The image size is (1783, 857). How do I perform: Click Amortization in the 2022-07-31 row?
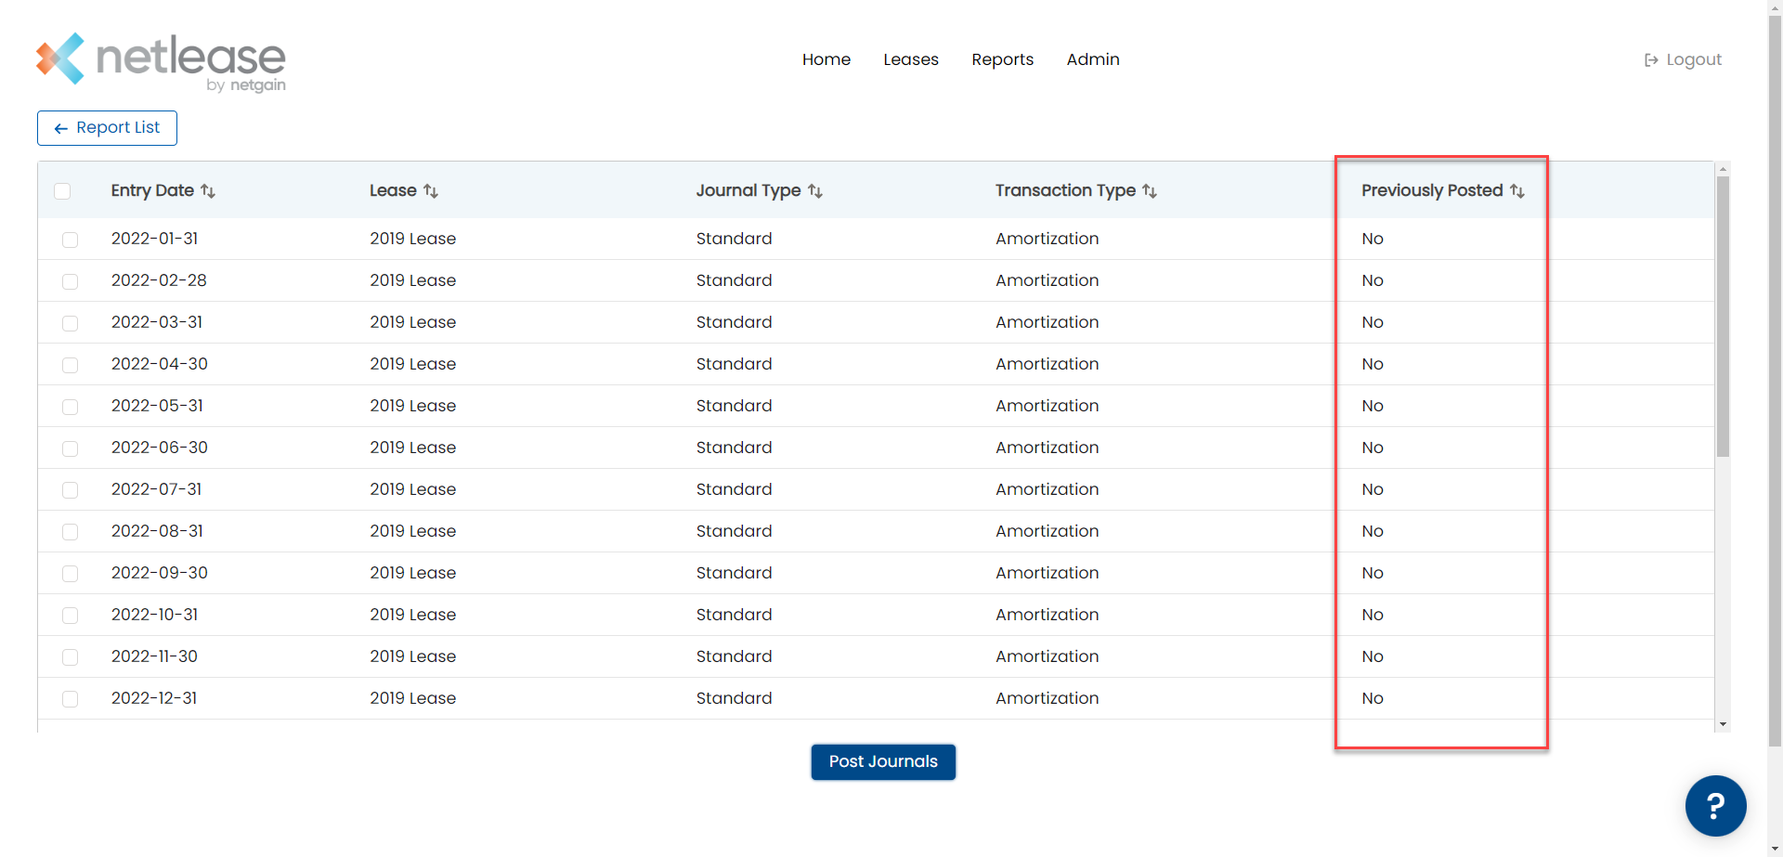(1047, 489)
